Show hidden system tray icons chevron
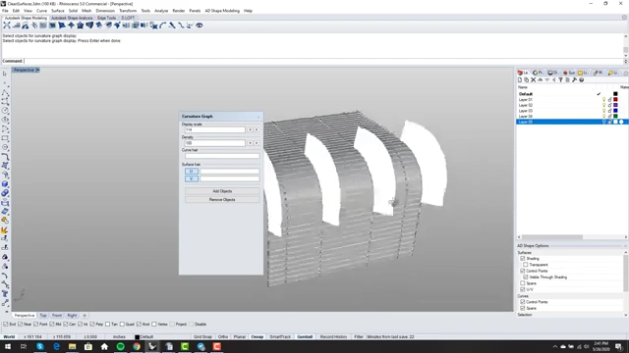The width and height of the screenshot is (629, 353). [554, 346]
